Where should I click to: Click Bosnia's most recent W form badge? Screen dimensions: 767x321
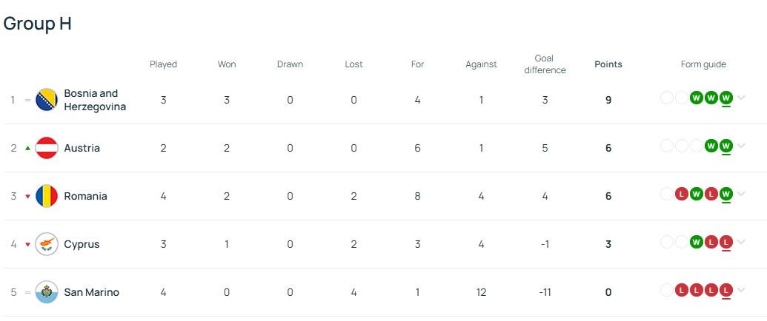(x=726, y=98)
